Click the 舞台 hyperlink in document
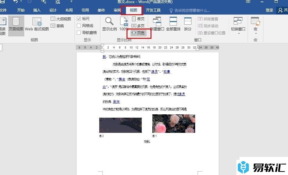Viewport: 288px width, 175px height. point(122,79)
